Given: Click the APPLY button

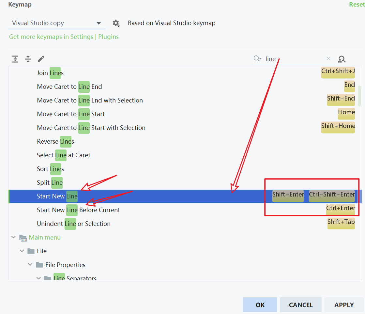Looking at the screenshot, I should click(344, 305).
